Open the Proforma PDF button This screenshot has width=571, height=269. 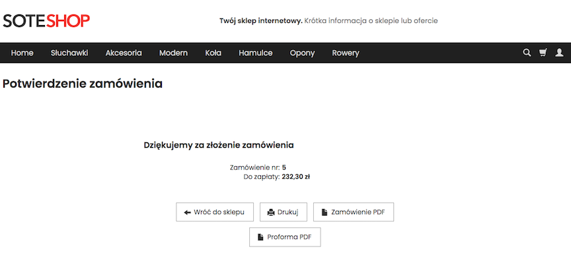[x=285, y=237]
